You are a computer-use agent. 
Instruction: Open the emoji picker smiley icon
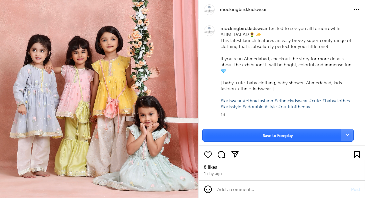pyautogui.click(x=208, y=189)
